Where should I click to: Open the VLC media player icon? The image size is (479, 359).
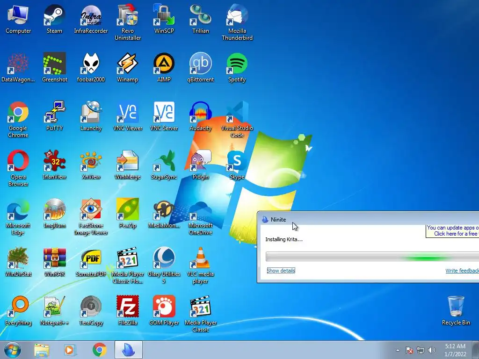point(200,265)
